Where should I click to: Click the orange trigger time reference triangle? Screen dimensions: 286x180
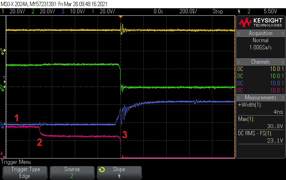(120, 17)
